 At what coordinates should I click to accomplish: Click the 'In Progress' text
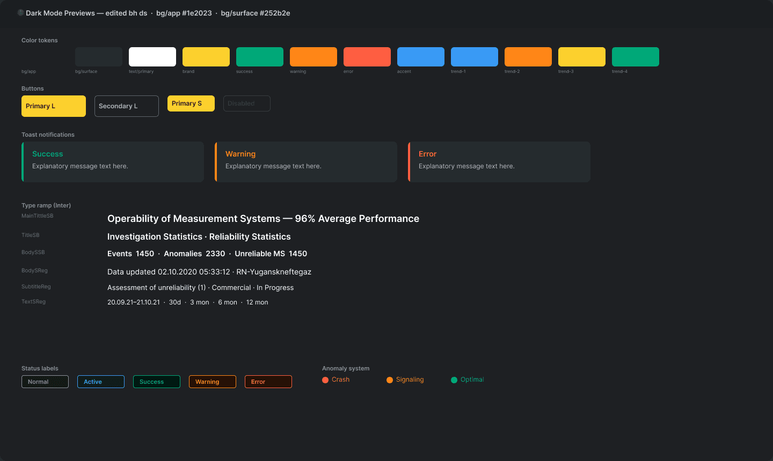275,288
